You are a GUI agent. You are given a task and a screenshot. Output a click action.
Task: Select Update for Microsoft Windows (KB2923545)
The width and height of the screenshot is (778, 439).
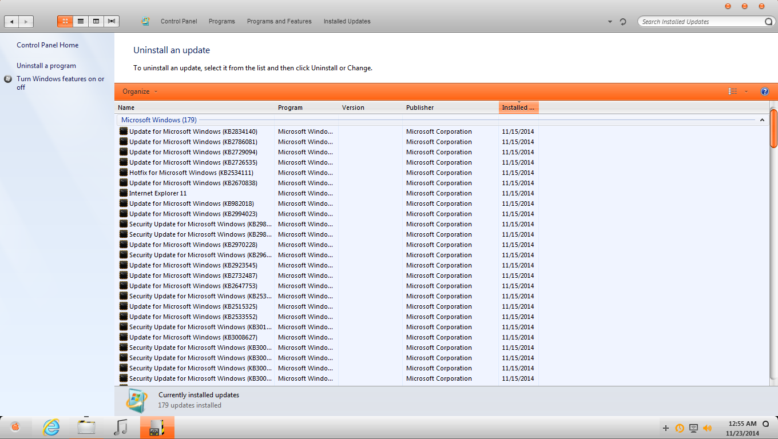193,265
